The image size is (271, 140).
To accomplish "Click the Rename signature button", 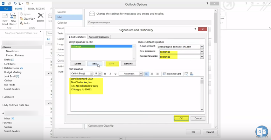I will click(x=128, y=64).
